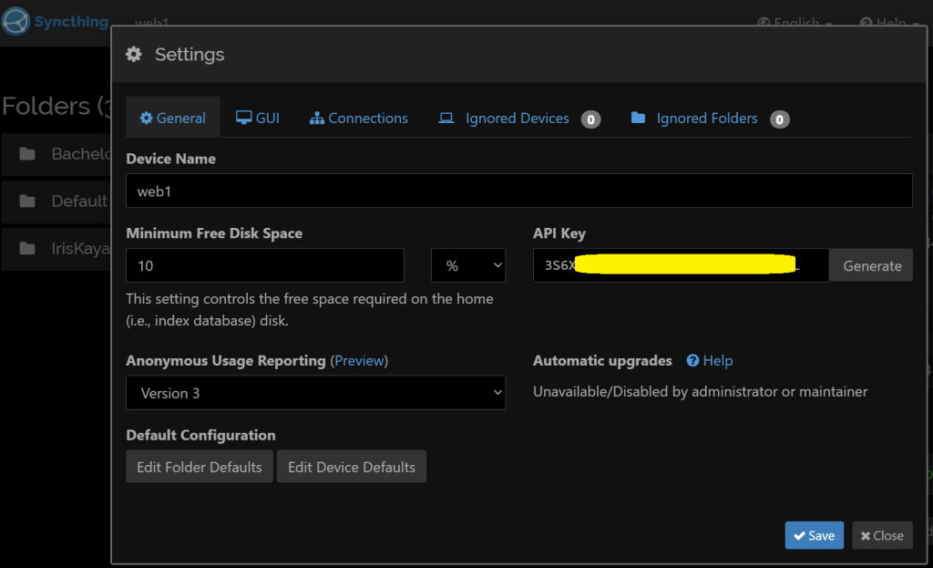
Task: Click Edit Folder Defaults
Action: tap(199, 466)
